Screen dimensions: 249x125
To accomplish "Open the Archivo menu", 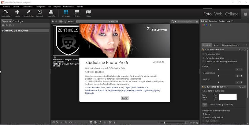I will [6, 7].
